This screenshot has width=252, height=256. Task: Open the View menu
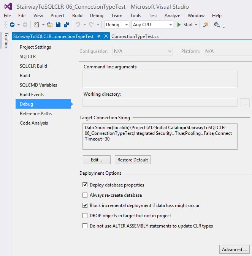coord(38,16)
